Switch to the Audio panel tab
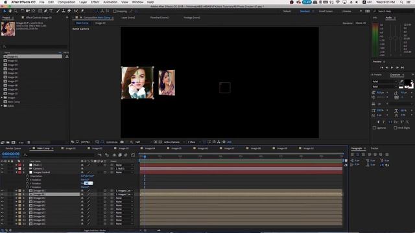Screen dimensions: 415x233 [x=388, y=17]
